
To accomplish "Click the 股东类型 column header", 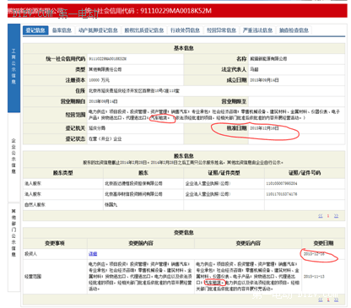I will click(63, 173).
